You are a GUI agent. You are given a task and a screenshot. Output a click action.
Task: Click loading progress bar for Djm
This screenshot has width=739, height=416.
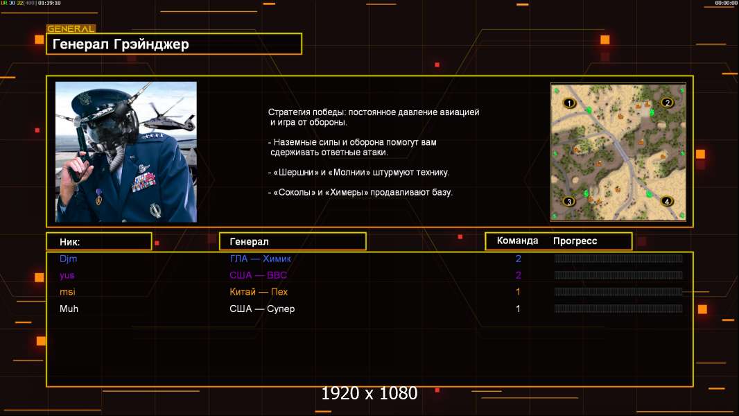pyautogui.click(x=618, y=258)
